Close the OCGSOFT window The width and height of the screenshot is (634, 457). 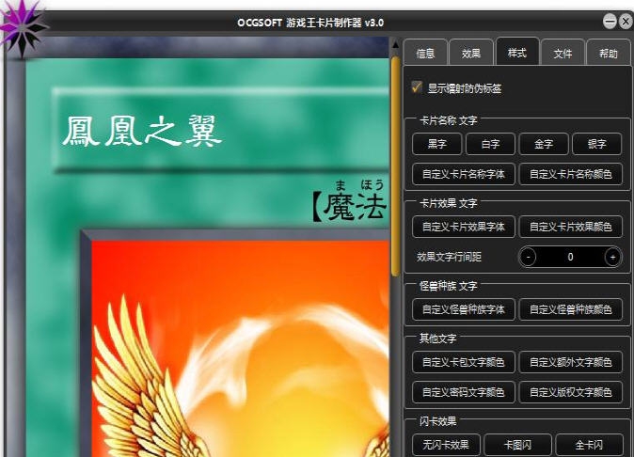(626, 21)
